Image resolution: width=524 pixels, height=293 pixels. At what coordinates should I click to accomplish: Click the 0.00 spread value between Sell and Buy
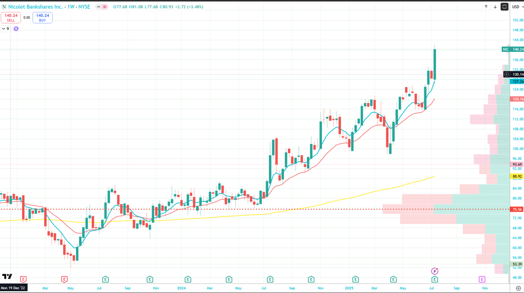(x=27, y=17)
